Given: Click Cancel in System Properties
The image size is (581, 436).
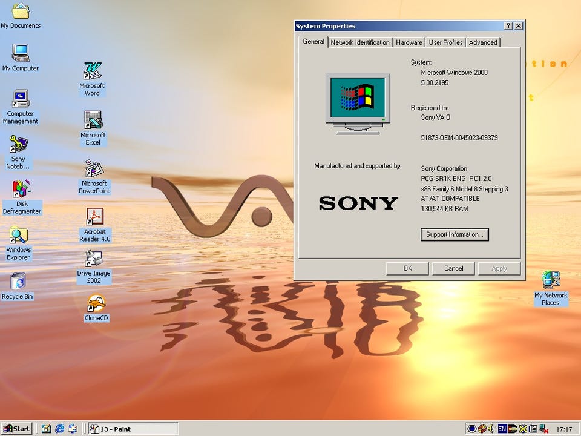Looking at the screenshot, I should (x=453, y=268).
